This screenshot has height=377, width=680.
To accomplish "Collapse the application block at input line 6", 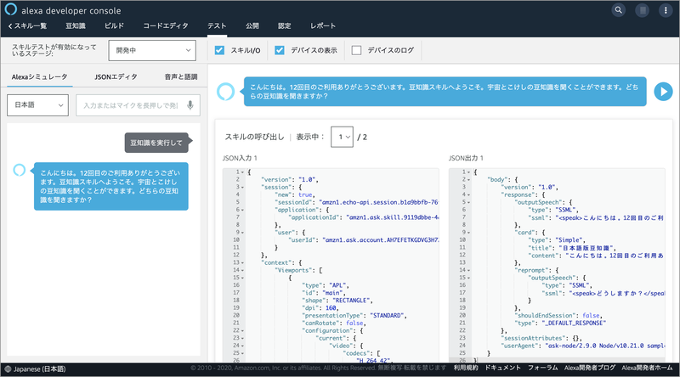I will (x=242, y=211).
